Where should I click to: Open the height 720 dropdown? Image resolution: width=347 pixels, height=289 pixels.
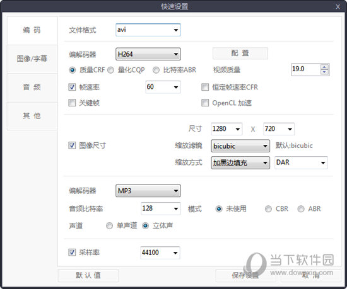279,129
